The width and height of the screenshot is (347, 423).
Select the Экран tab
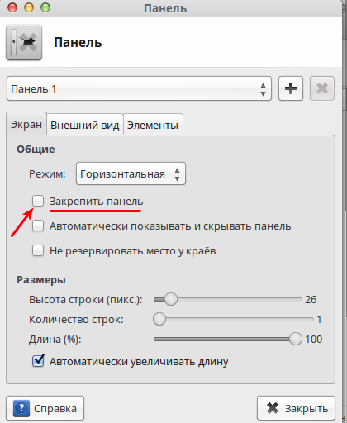click(26, 124)
